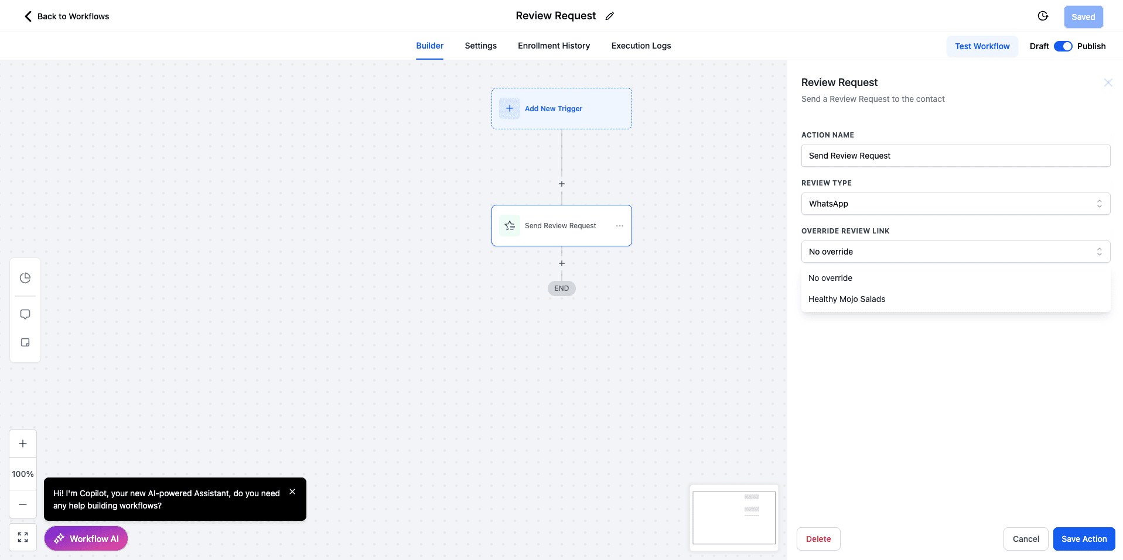Click the Draft label
The height and width of the screenshot is (560, 1123).
pos(1039,46)
